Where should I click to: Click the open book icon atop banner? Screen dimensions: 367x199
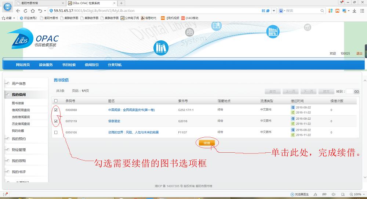click(217, 25)
